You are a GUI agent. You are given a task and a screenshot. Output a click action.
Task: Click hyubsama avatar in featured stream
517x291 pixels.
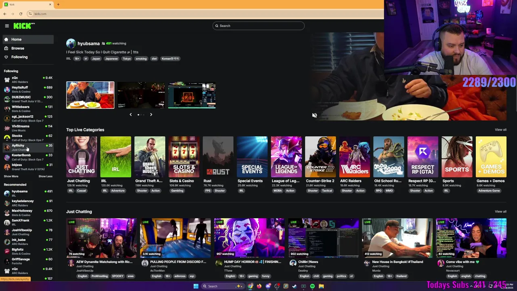coord(71,43)
